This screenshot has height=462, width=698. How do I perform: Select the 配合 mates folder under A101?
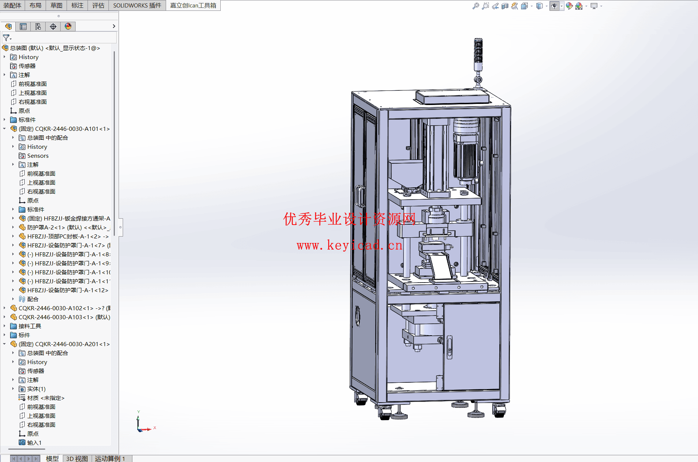click(29, 299)
